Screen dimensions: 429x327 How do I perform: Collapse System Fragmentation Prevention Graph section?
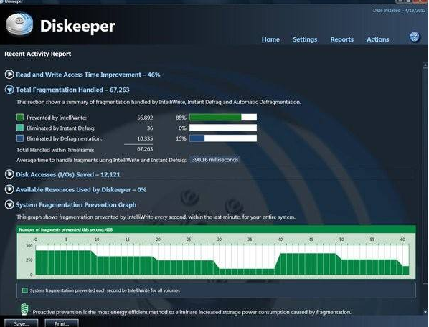coord(9,204)
